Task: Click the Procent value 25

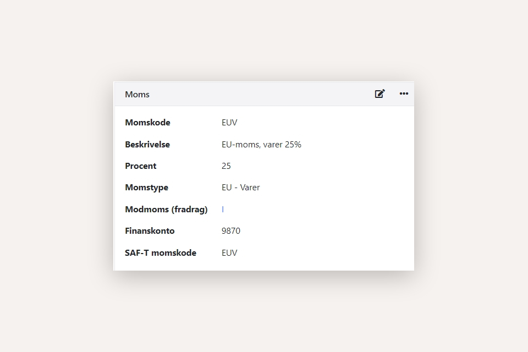Action: [226, 166]
